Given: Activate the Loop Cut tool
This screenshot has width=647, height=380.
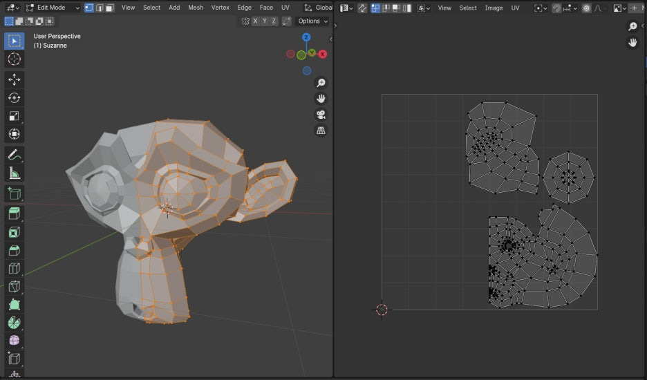Looking at the screenshot, I should (14, 268).
